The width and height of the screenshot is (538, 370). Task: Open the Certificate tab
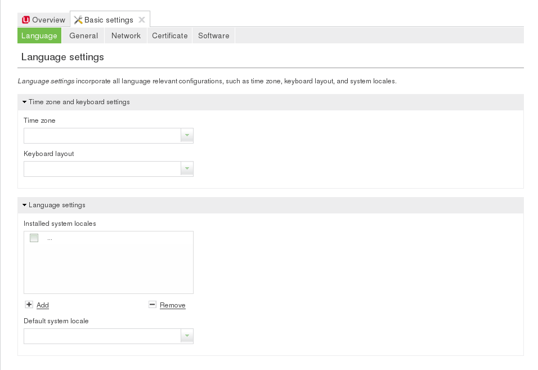pyautogui.click(x=169, y=35)
